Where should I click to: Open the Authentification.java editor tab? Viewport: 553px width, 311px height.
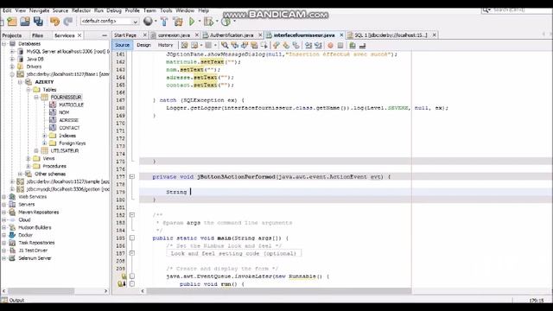point(232,35)
